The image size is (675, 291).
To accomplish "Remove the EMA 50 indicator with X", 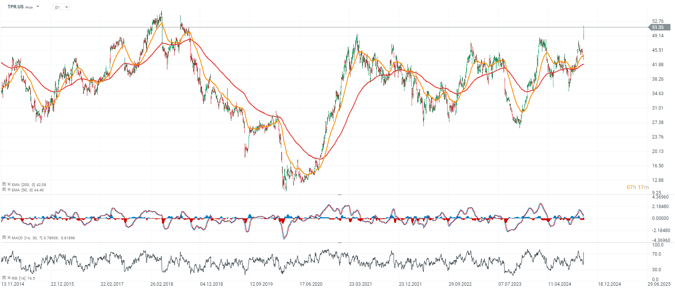I will [x=9, y=189].
